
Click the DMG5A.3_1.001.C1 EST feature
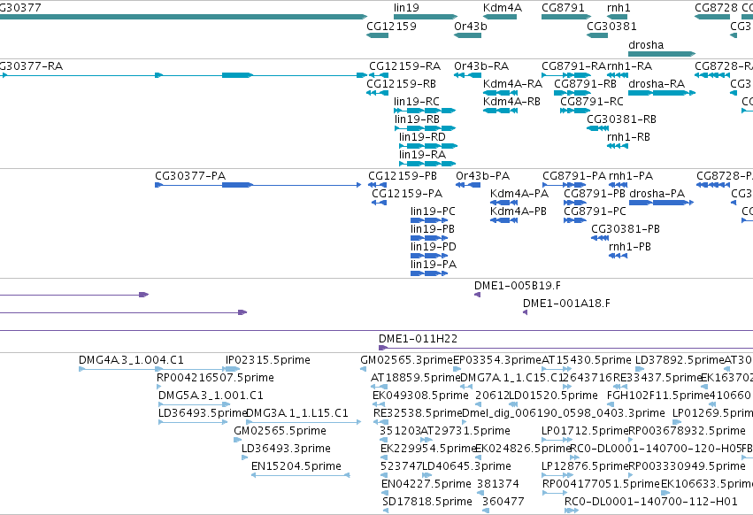pyautogui.click(x=194, y=404)
